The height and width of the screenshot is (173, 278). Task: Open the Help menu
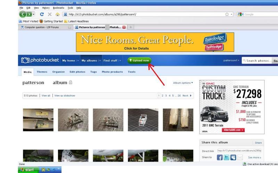[x=79, y=8]
